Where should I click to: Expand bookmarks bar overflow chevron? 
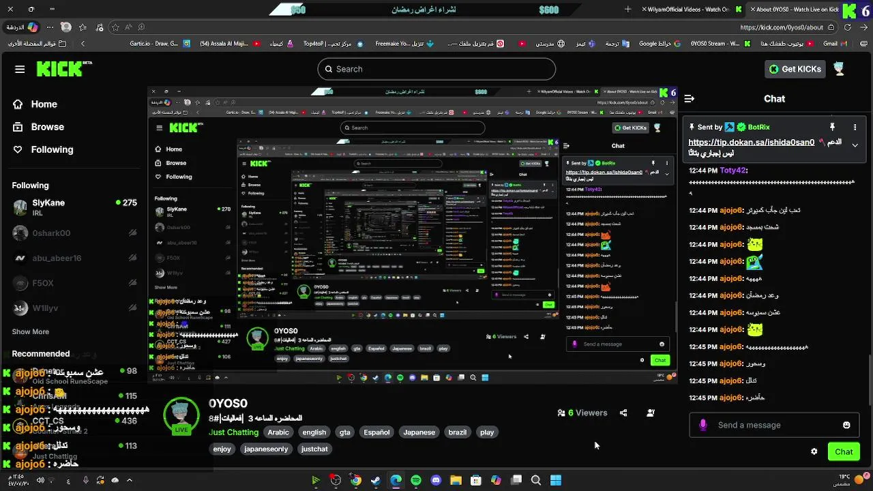[x=83, y=44]
